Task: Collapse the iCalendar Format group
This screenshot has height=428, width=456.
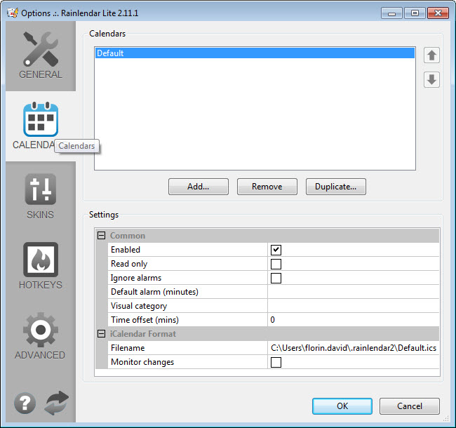Action: pyautogui.click(x=101, y=334)
